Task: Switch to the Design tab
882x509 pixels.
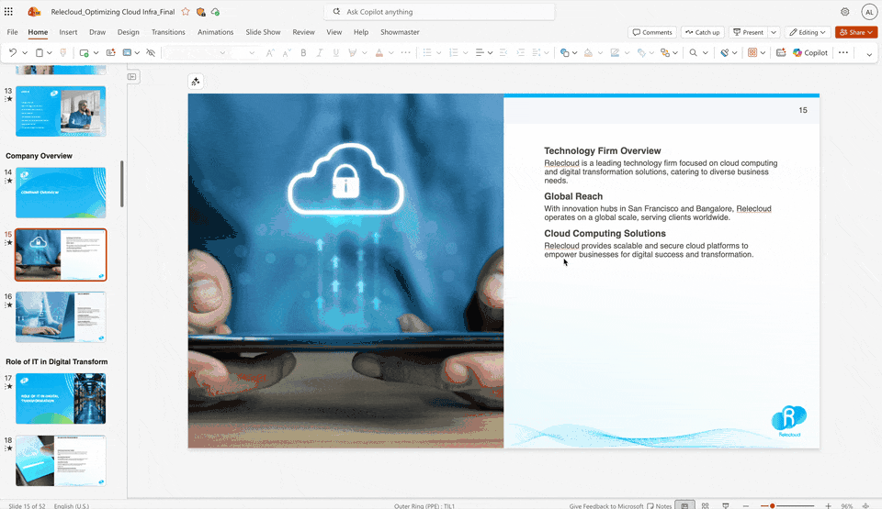Action: click(x=129, y=32)
